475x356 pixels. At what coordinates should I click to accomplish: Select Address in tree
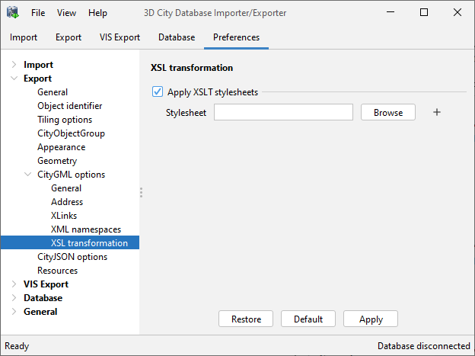click(67, 202)
